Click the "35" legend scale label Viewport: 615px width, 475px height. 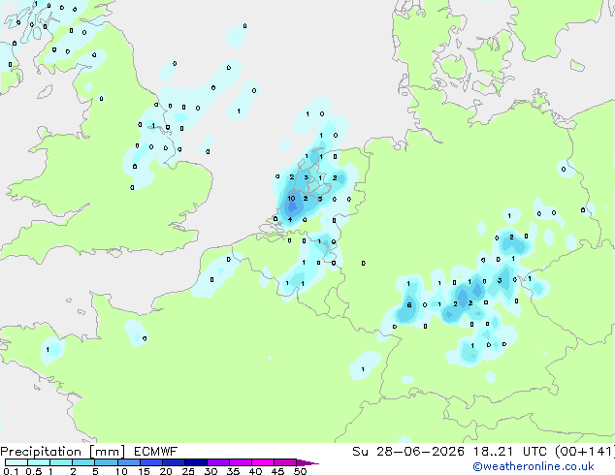233,471
